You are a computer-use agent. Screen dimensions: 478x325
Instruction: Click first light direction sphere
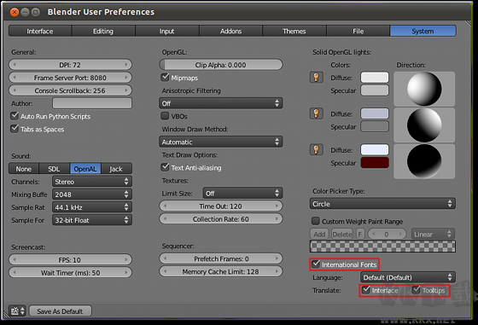tap(424, 89)
